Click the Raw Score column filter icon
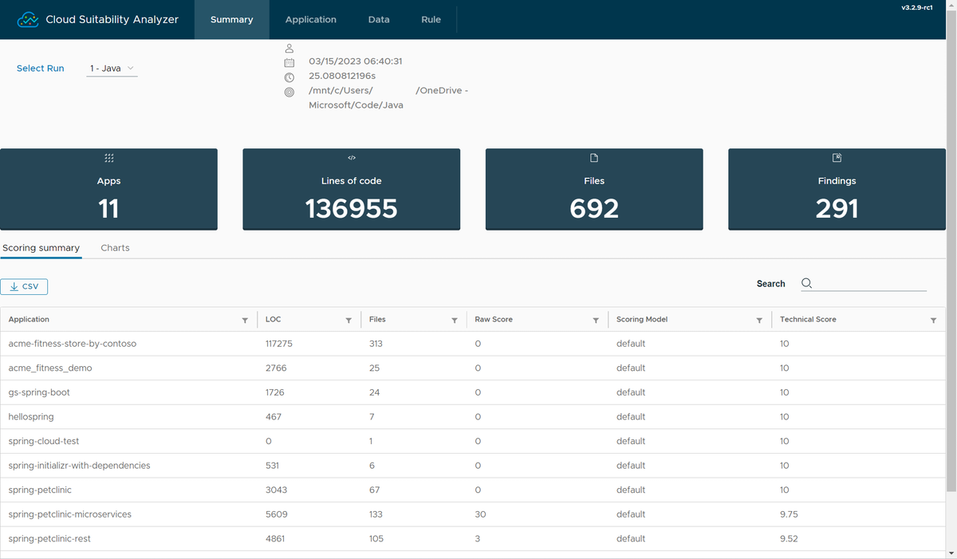Screen dimensions: 957x559 click(x=596, y=320)
